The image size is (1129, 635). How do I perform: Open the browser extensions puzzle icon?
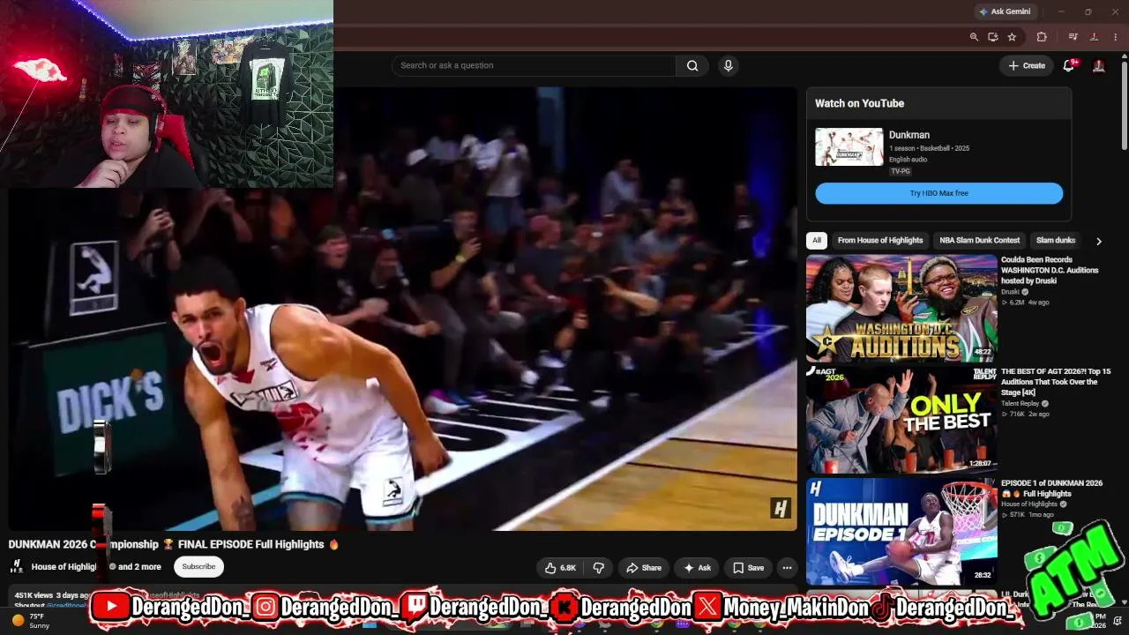tap(1042, 37)
